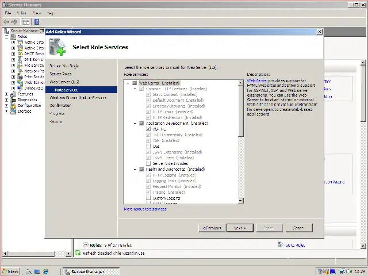The width and height of the screenshot is (368, 276).
Task: Click the Print Services role icon
Action: tap(21, 76)
